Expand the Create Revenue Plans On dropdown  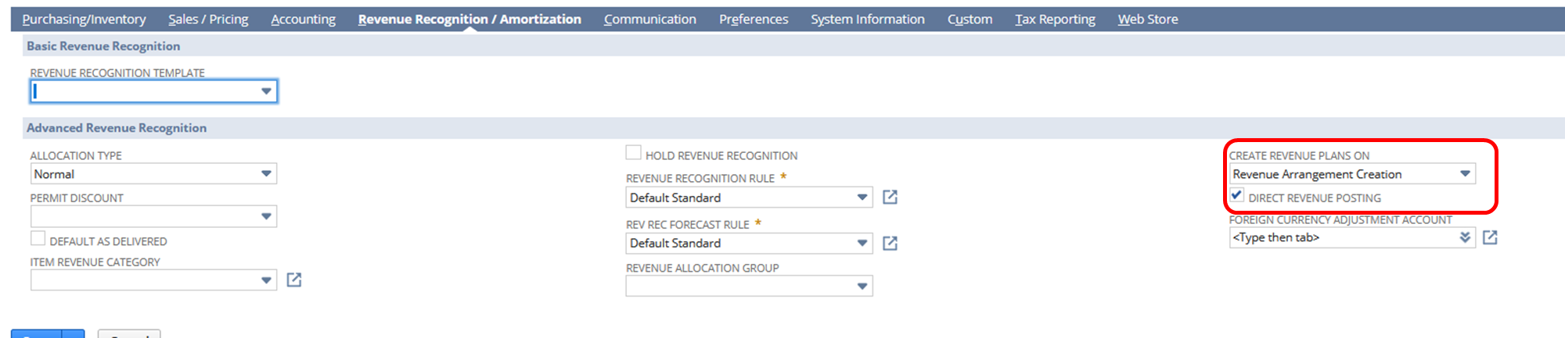(x=1465, y=174)
